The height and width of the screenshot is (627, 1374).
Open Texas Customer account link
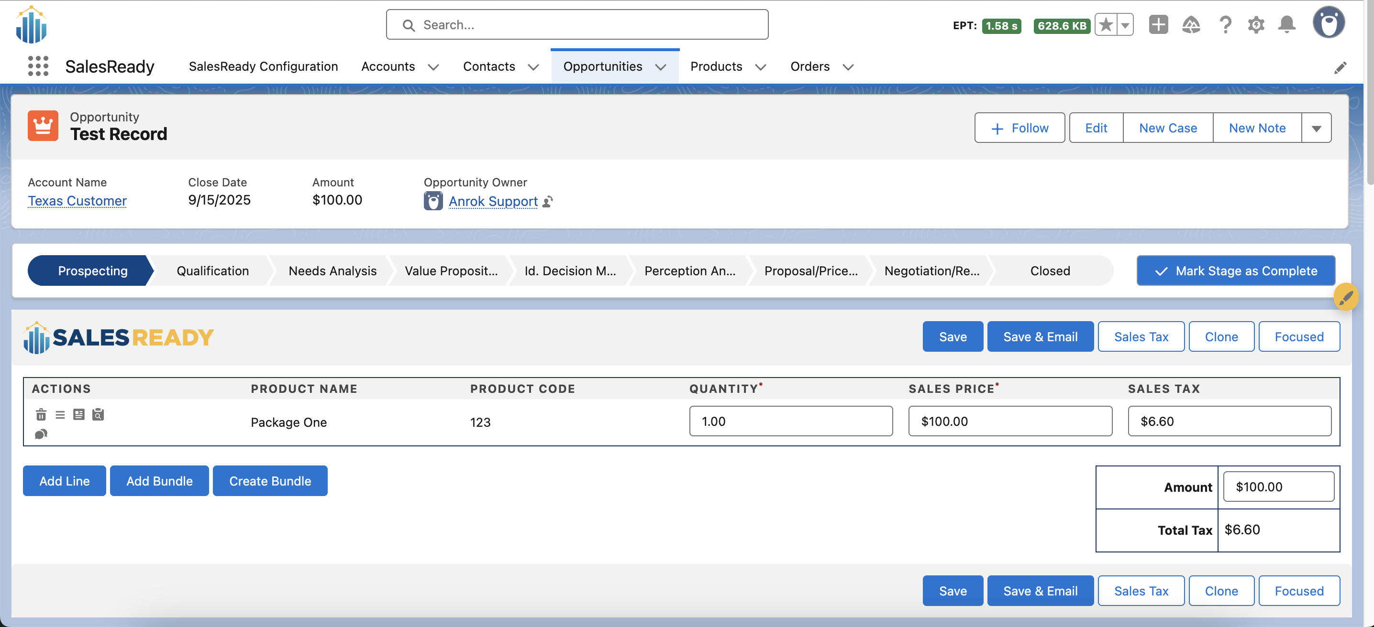pyautogui.click(x=78, y=201)
